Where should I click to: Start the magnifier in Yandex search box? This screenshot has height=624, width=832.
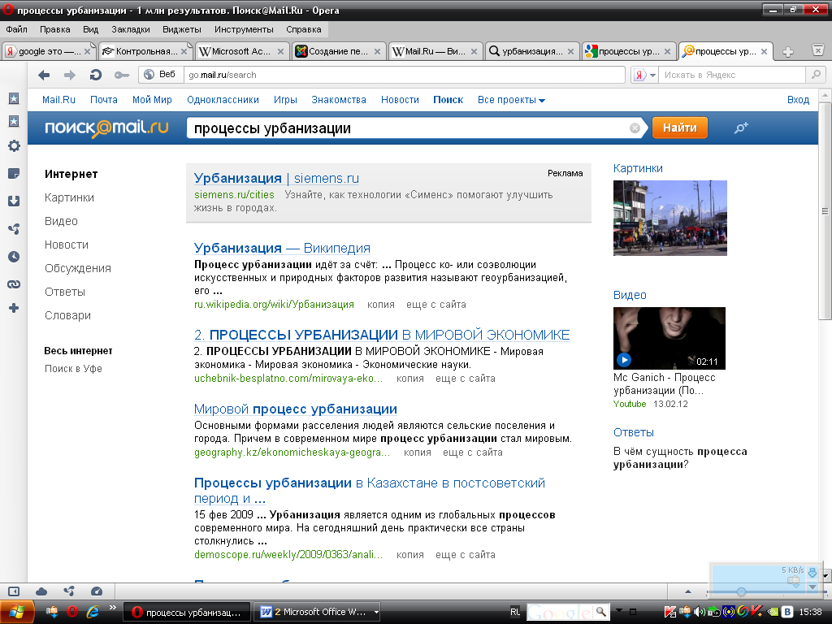click(x=816, y=75)
